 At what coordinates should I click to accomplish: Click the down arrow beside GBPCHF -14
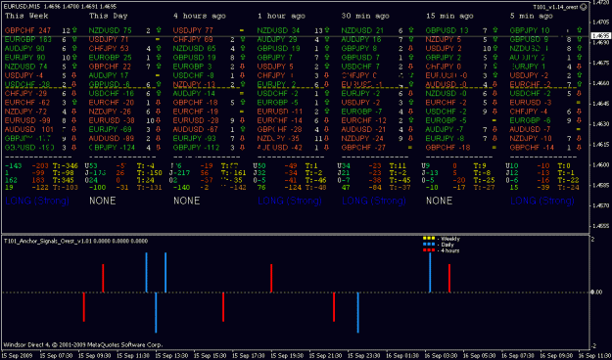580,148
